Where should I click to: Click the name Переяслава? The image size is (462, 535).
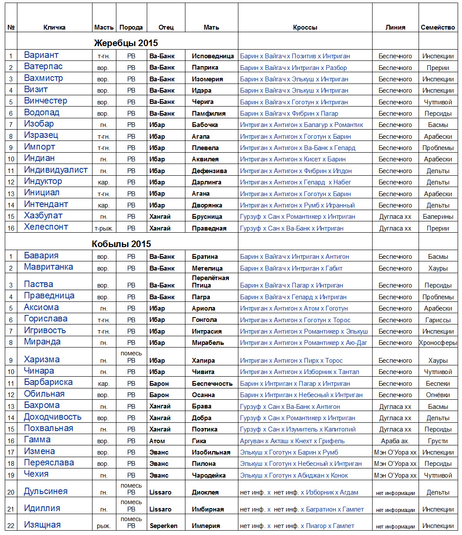point(49,463)
